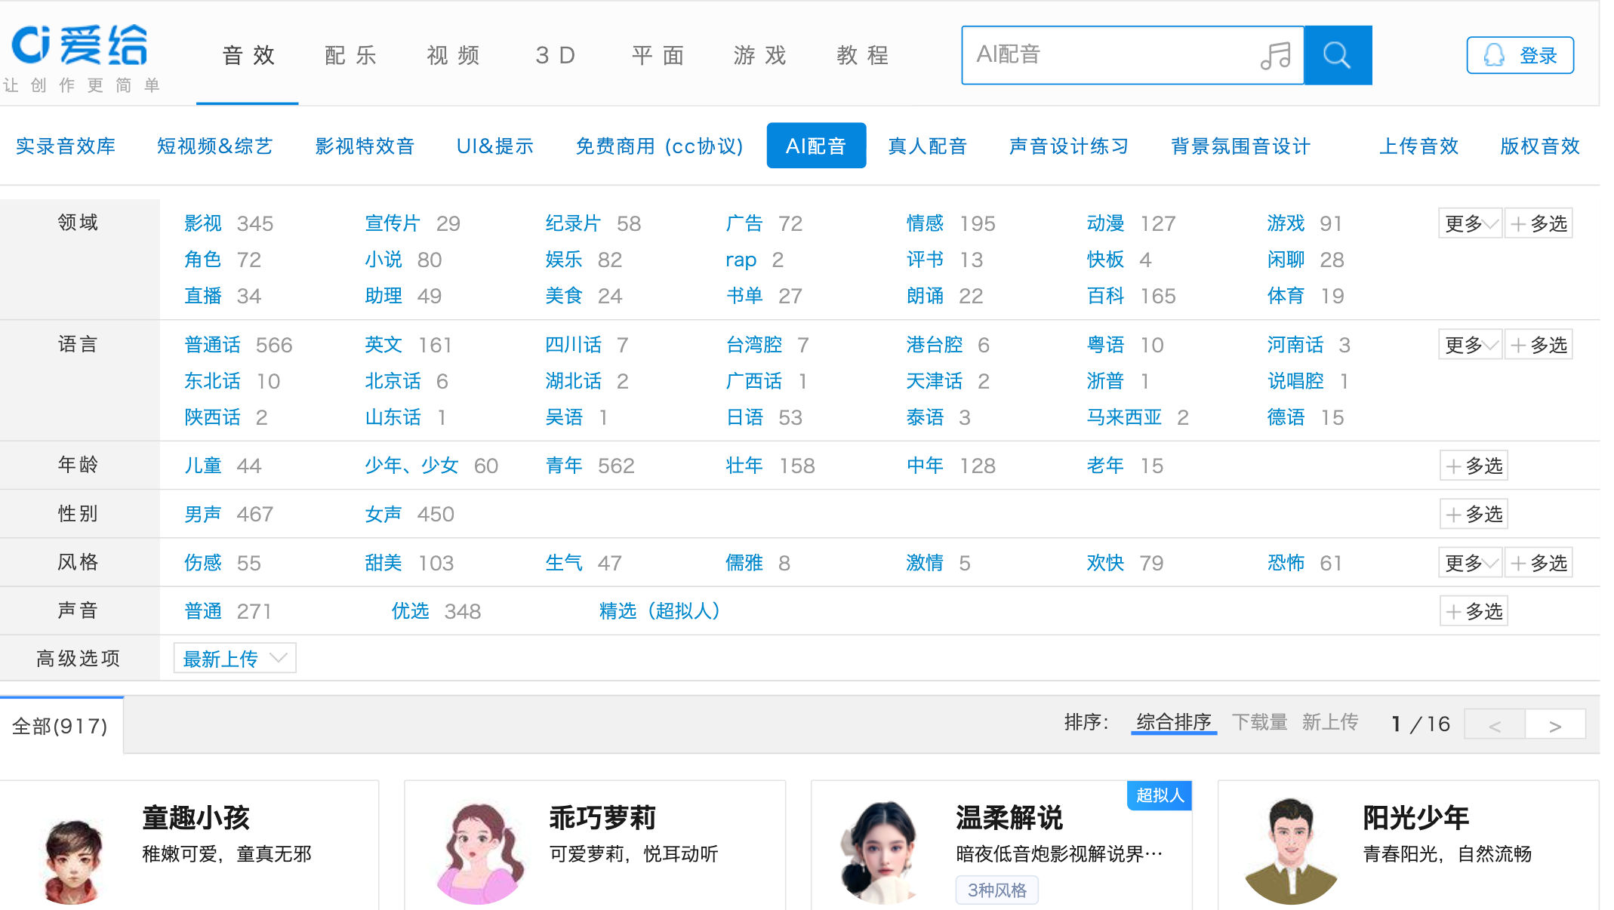1614x910 pixels.
Task: Enable 多选 for the 风格 row
Action: tap(1539, 563)
